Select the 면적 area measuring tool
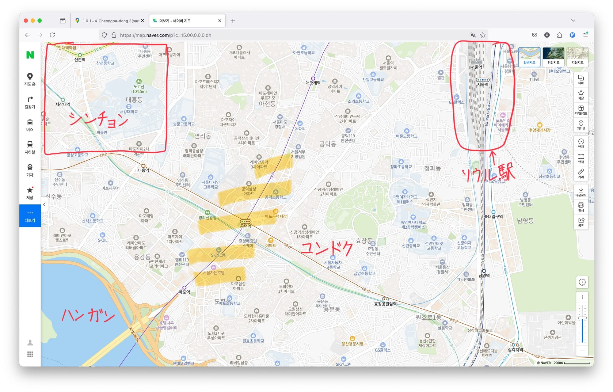 pos(581,158)
